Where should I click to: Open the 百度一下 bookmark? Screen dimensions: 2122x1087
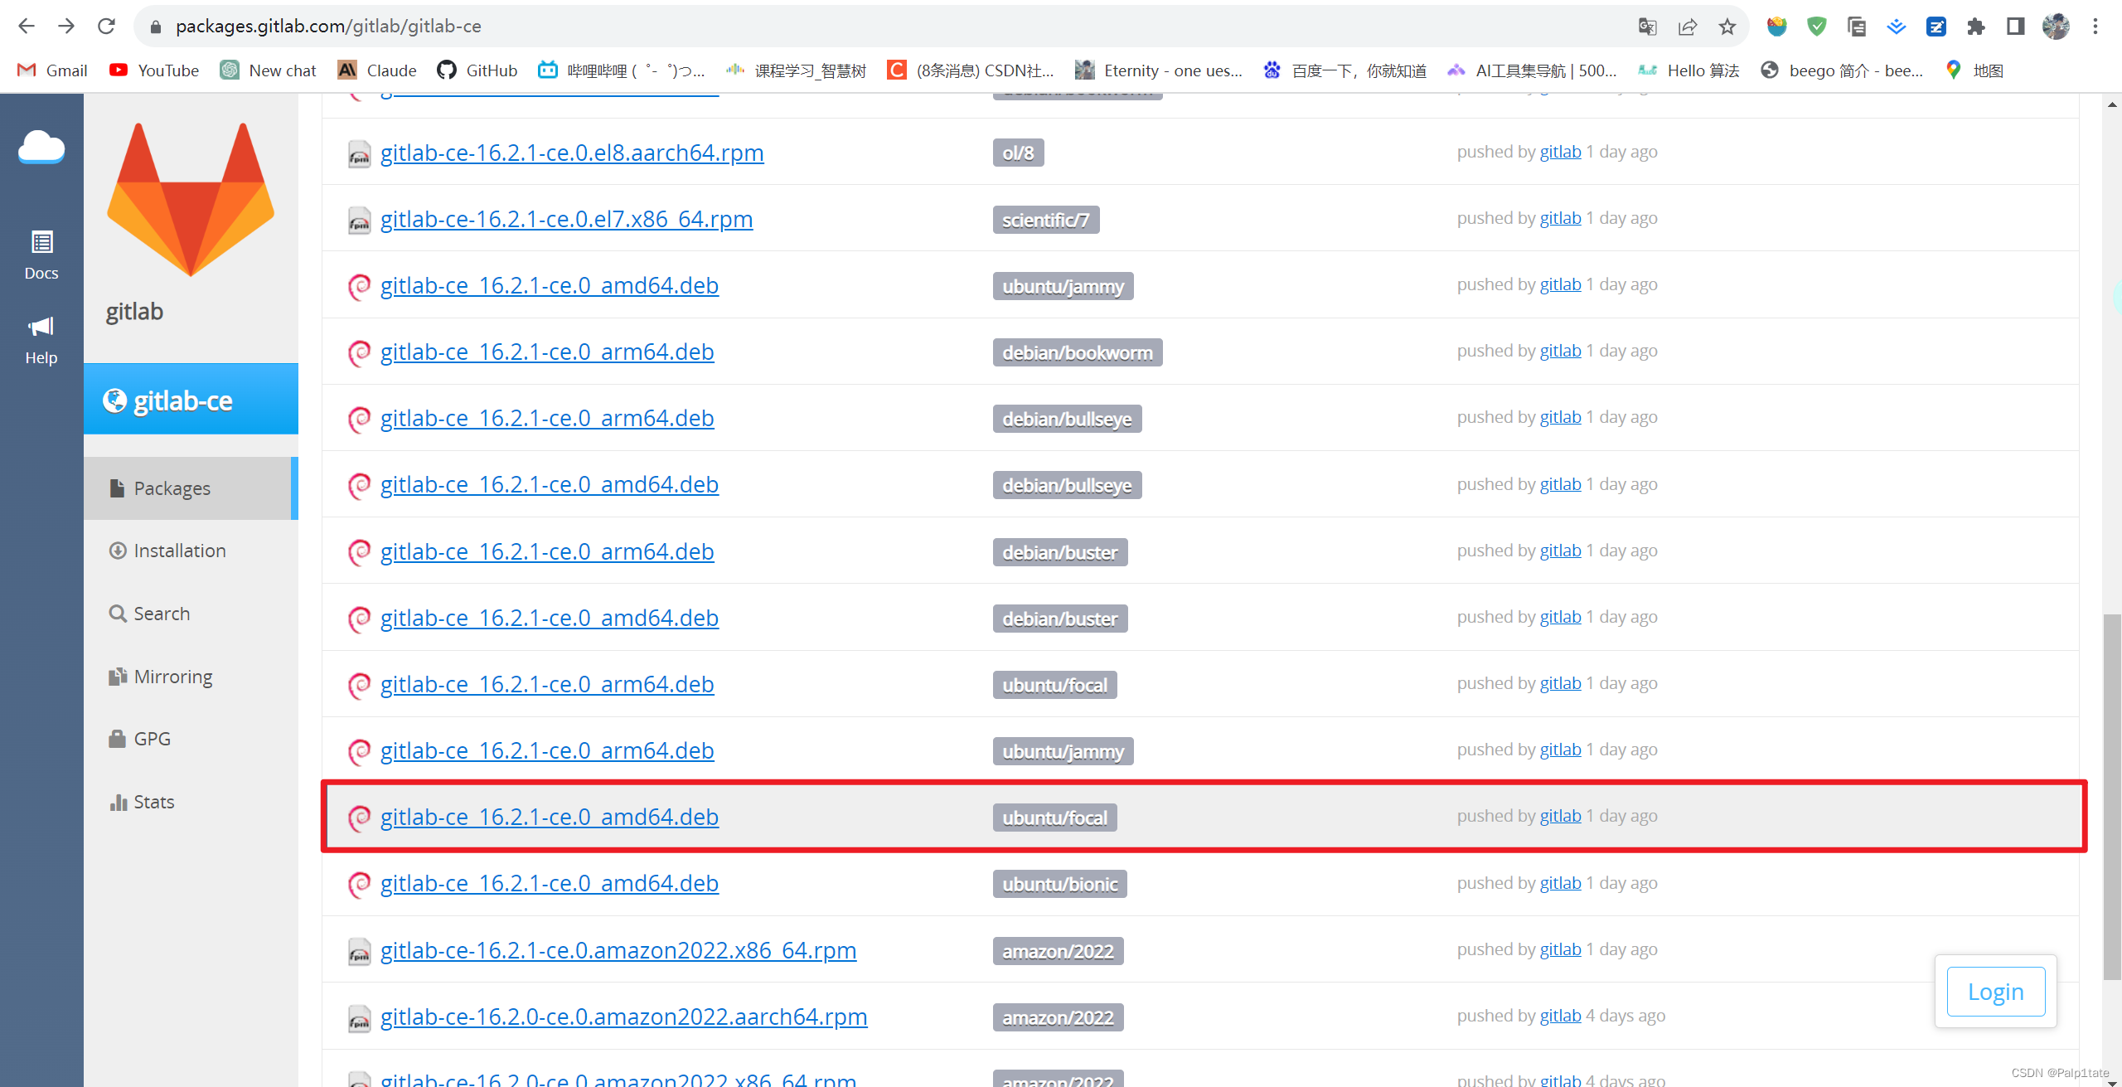(1344, 70)
